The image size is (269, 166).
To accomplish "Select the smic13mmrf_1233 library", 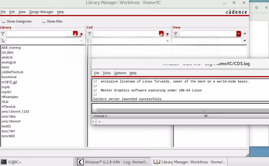I will point(15,112).
